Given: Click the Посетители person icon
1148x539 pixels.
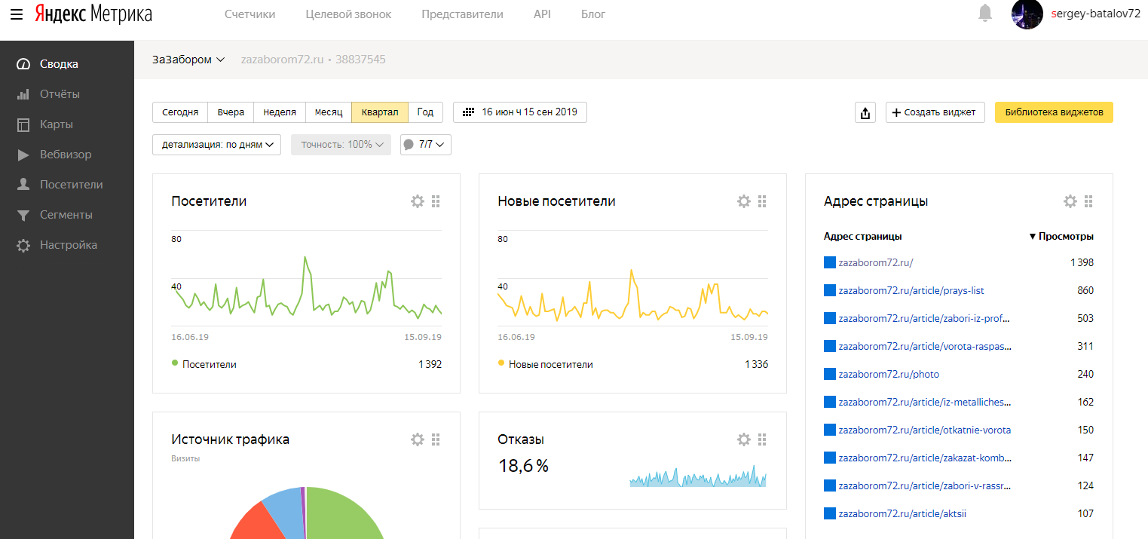Looking at the screenshot, I should pos(23,185).
